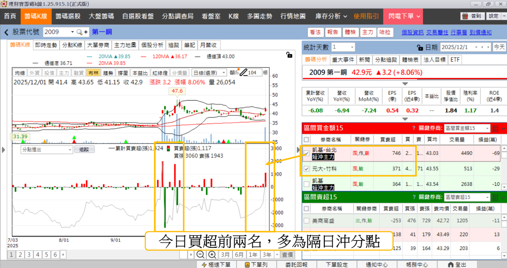Uncheck the 元大-竹科 broker checkbox
Viewport: 507px width, 268px height.
tap(307, 169)
